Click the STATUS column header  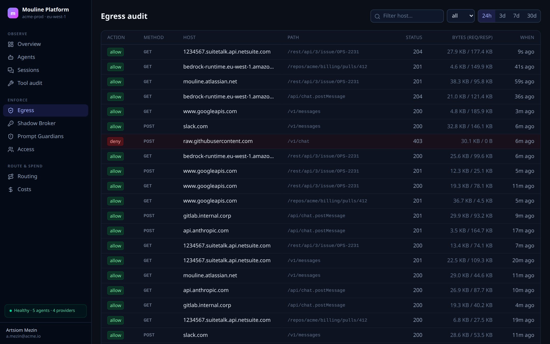click(x=414, y=37)
